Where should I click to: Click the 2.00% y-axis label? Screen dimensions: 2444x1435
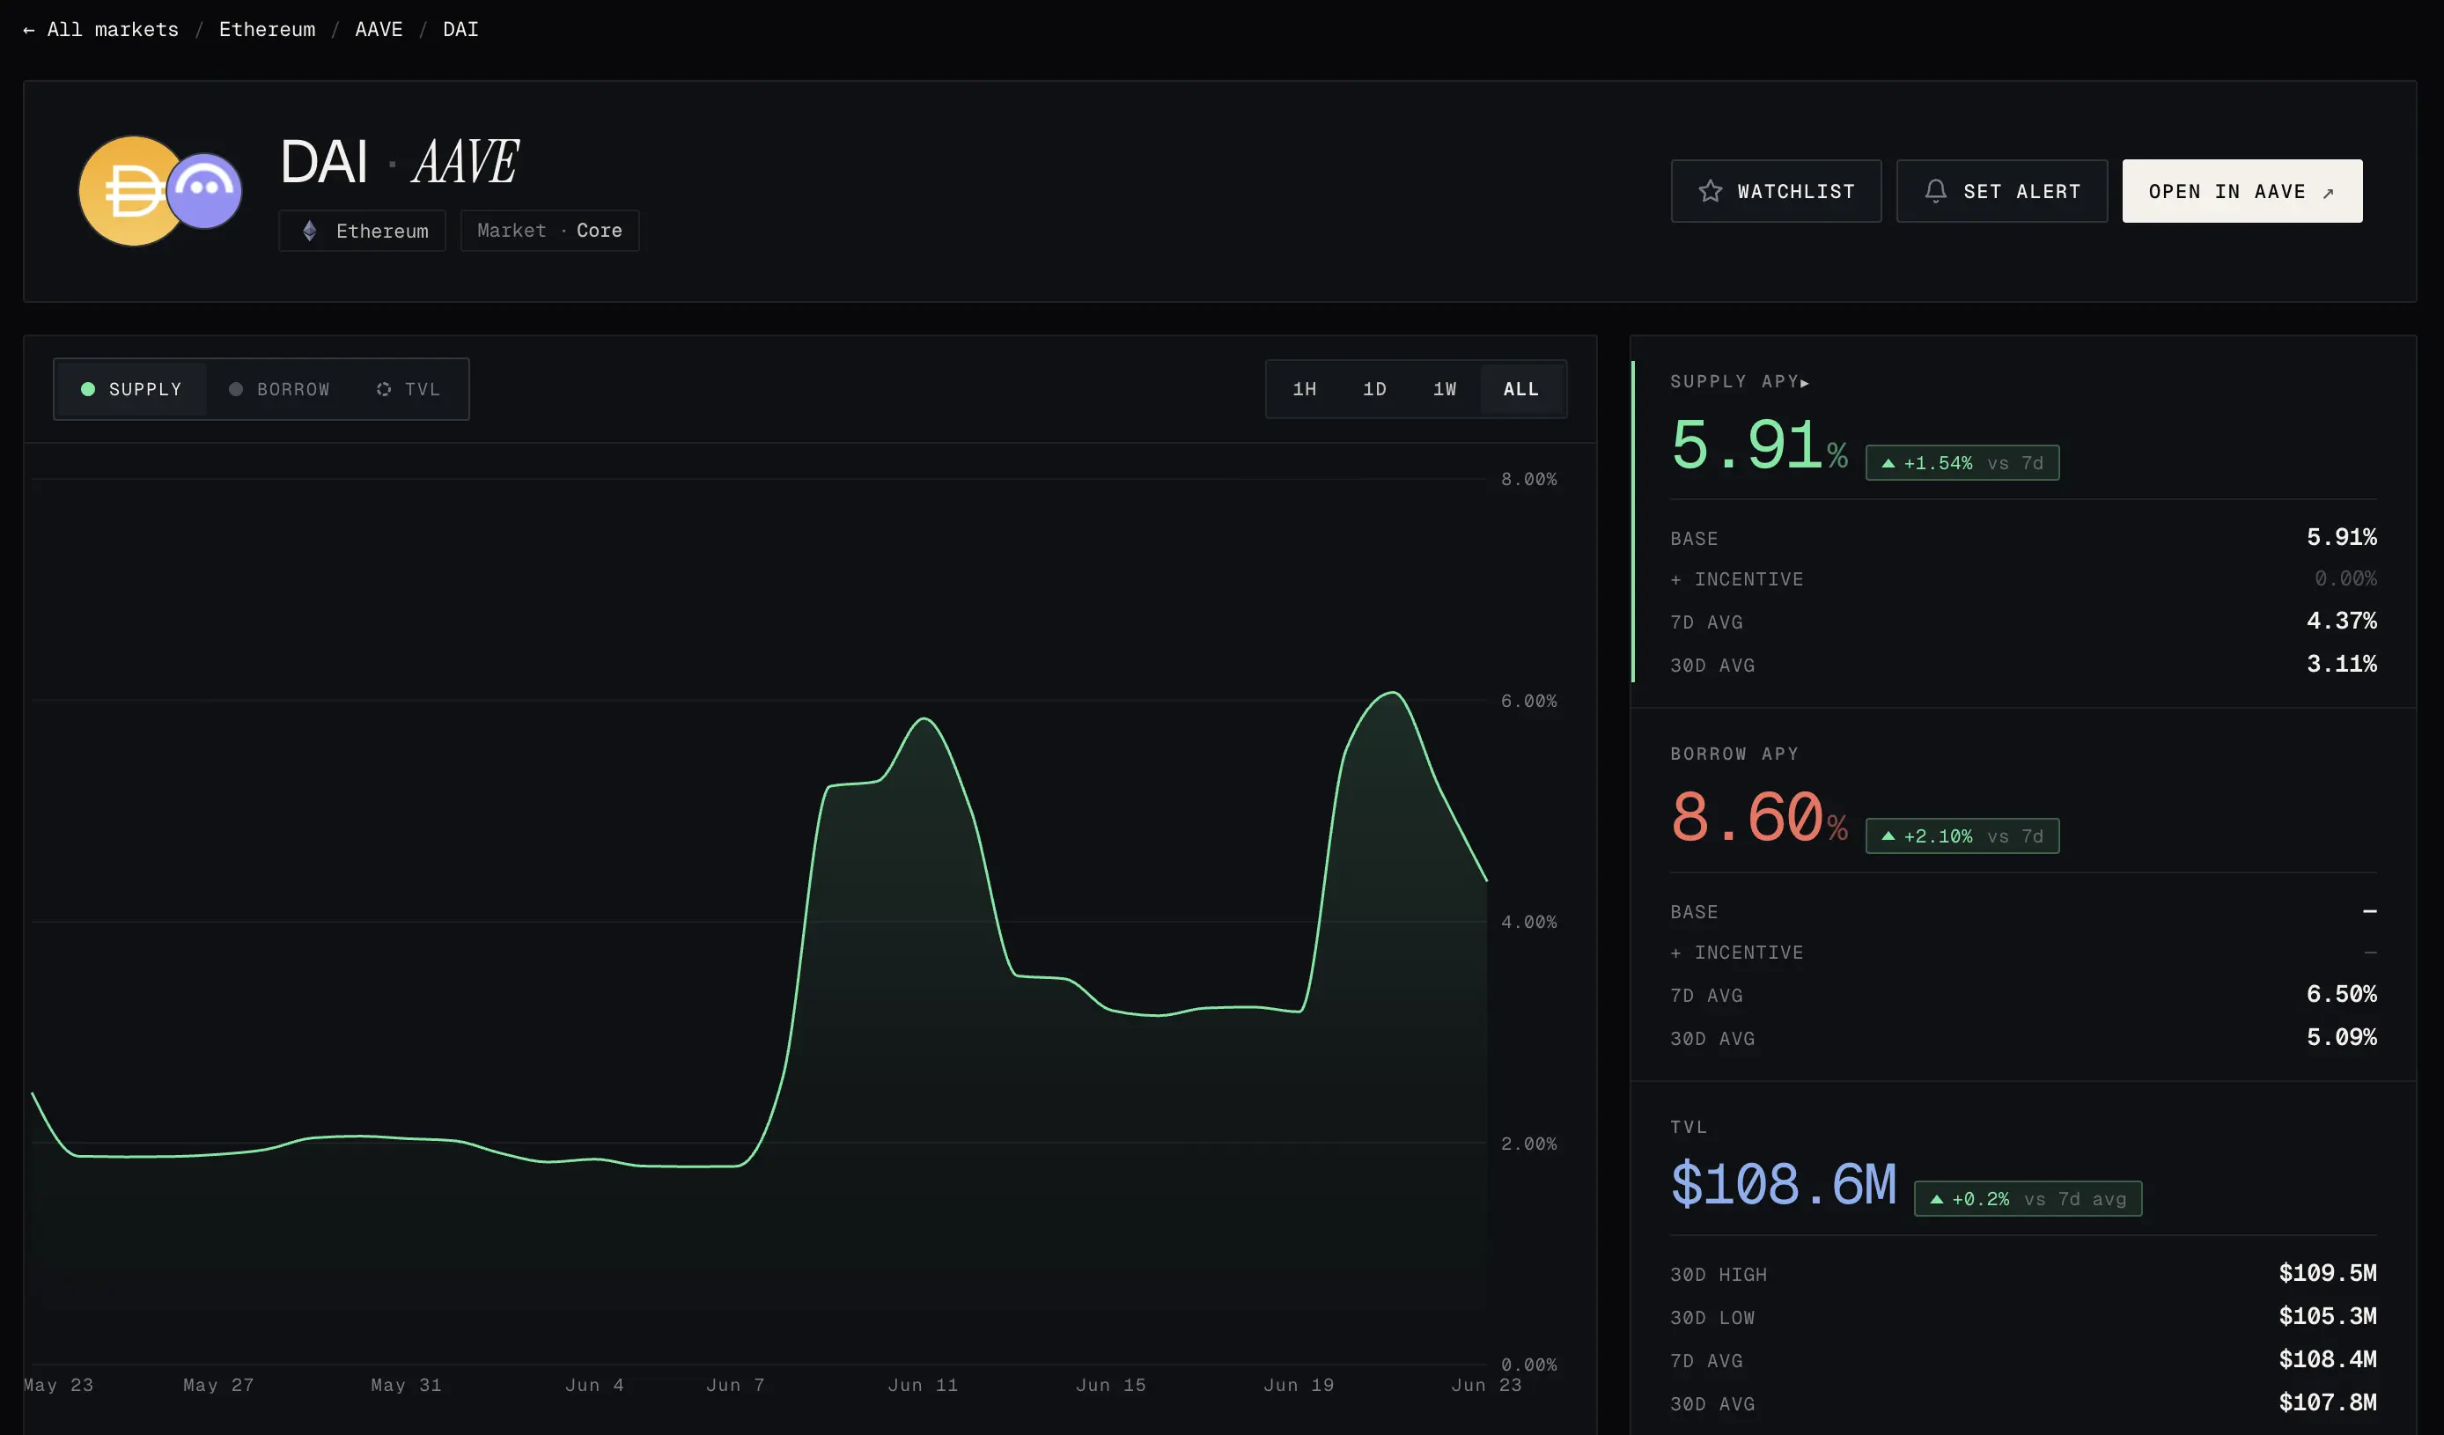click(1528, 1144)
